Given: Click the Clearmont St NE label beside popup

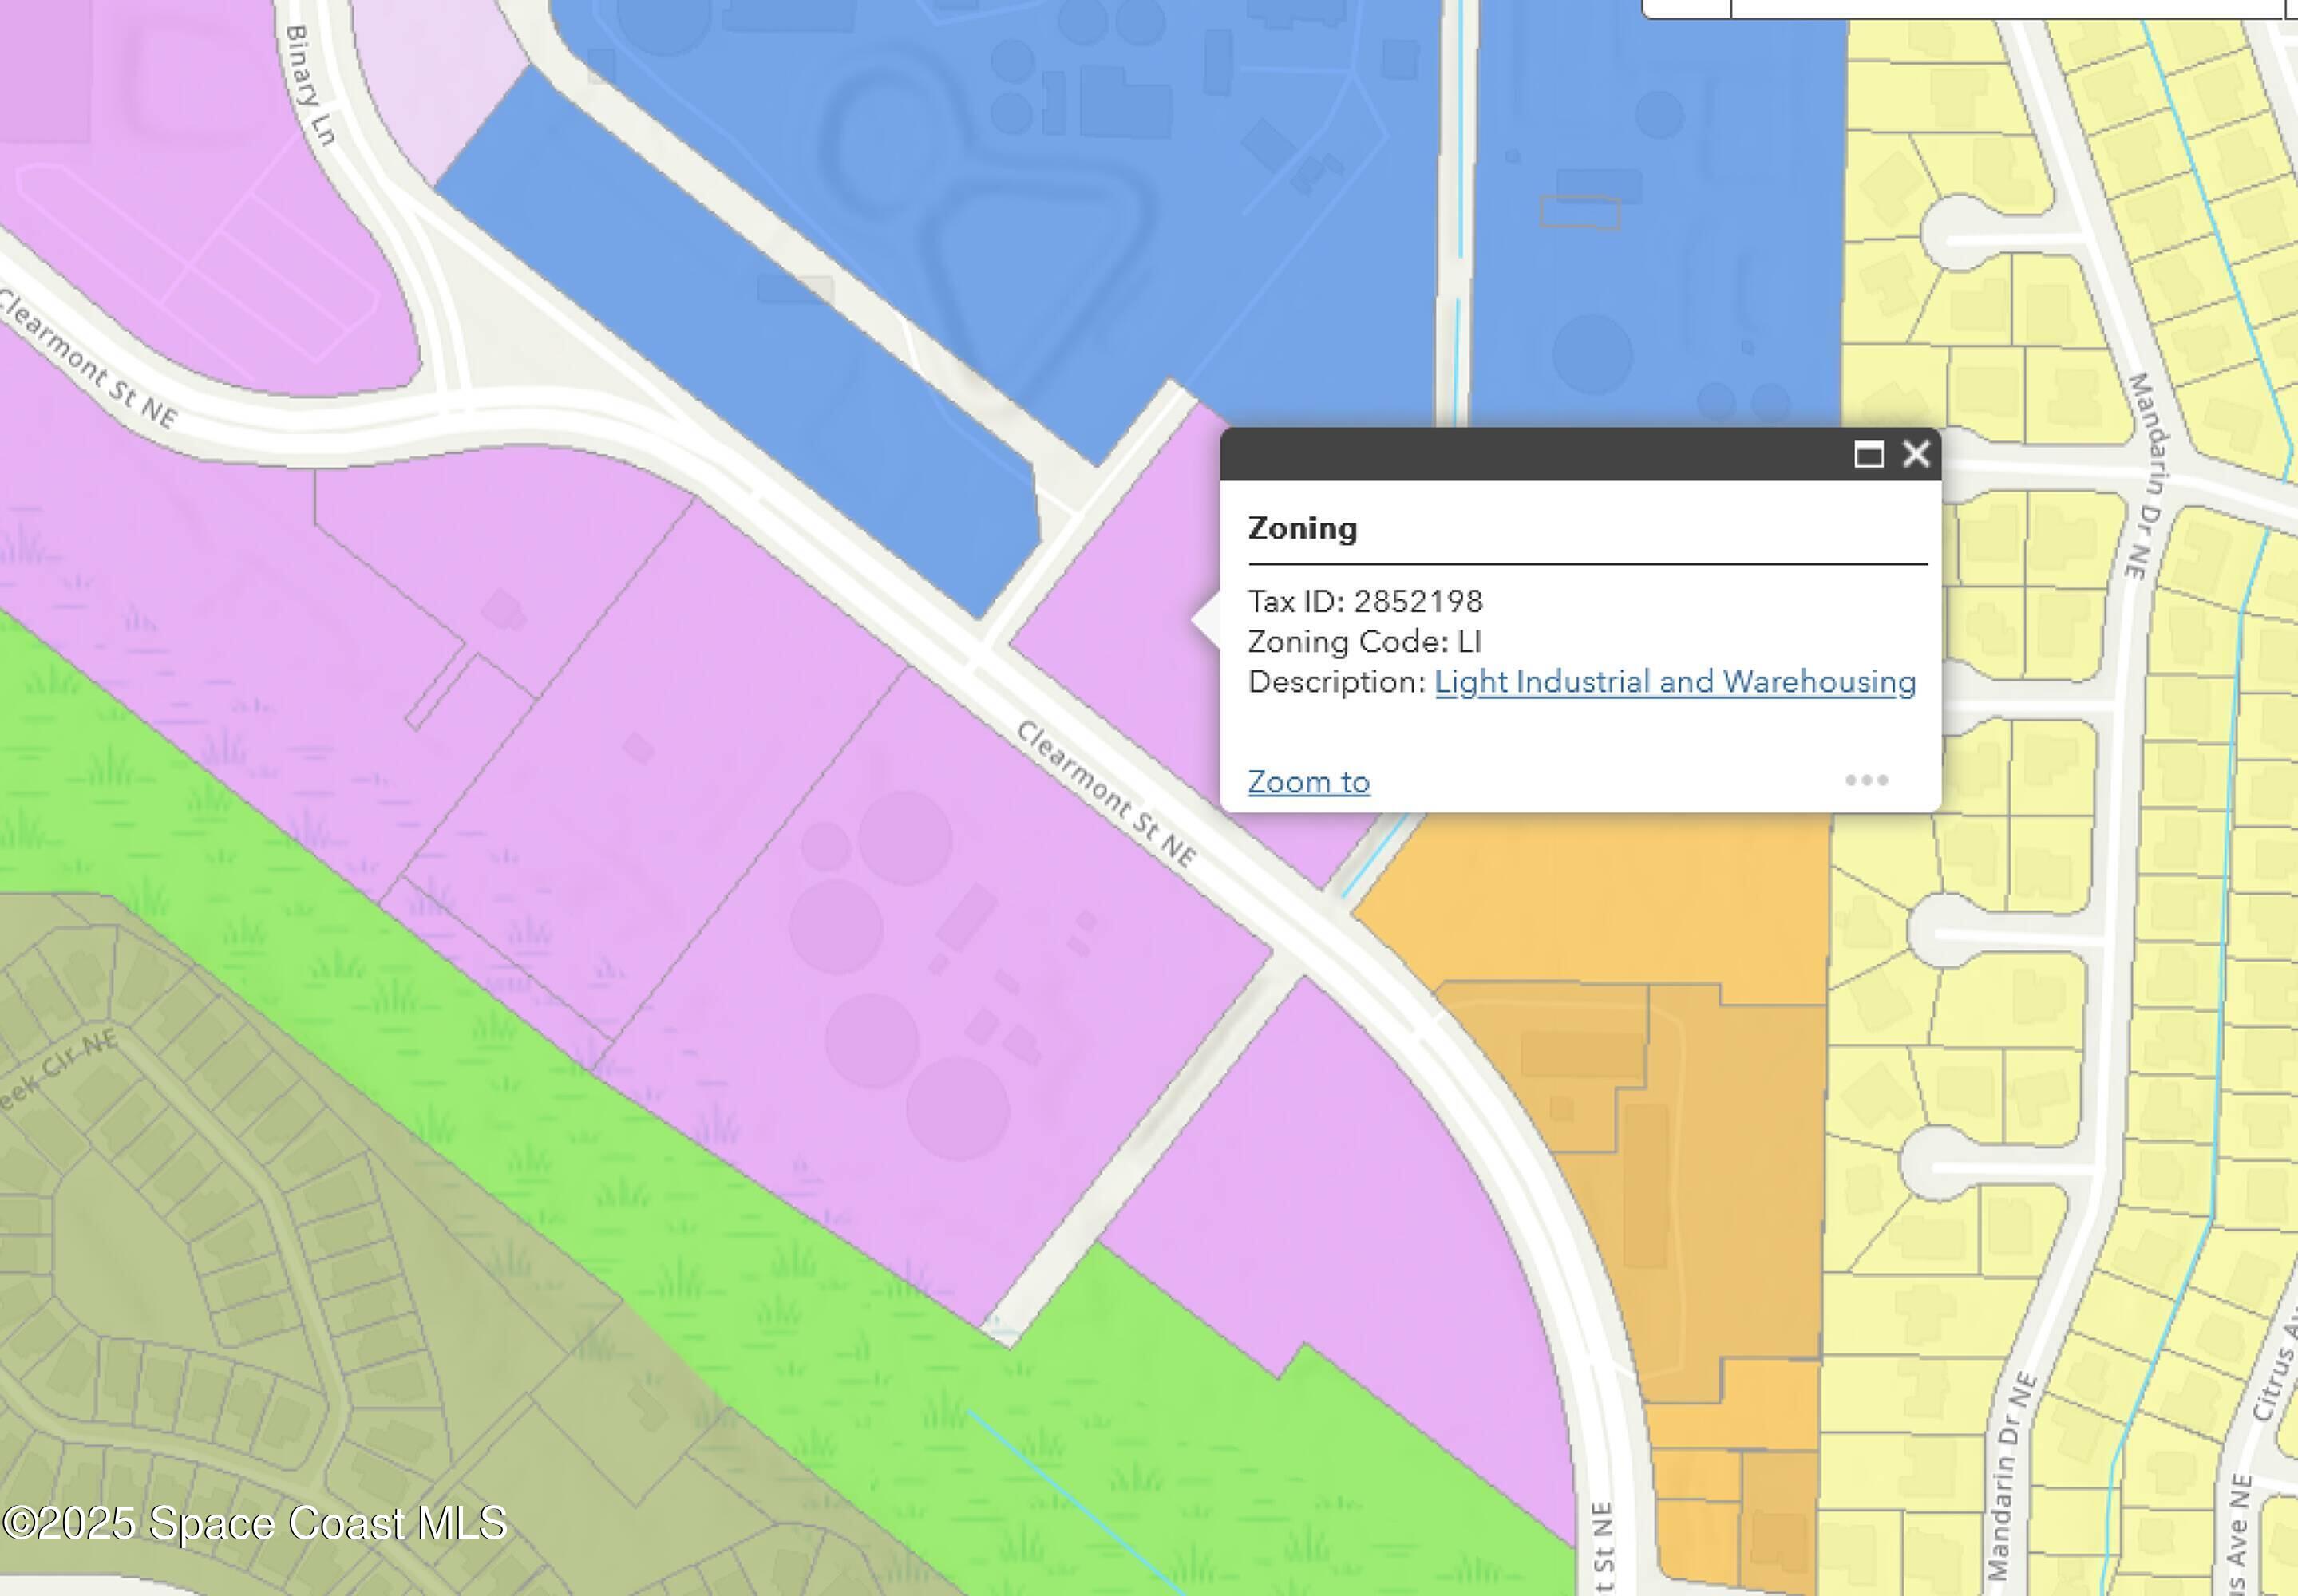Looking at the screenshot, I should point(1106,795).
